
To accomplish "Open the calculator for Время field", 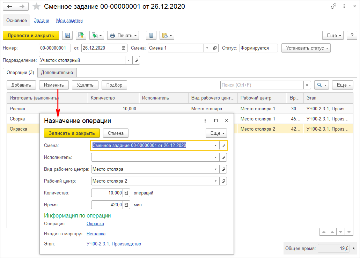I will point(126,205).
